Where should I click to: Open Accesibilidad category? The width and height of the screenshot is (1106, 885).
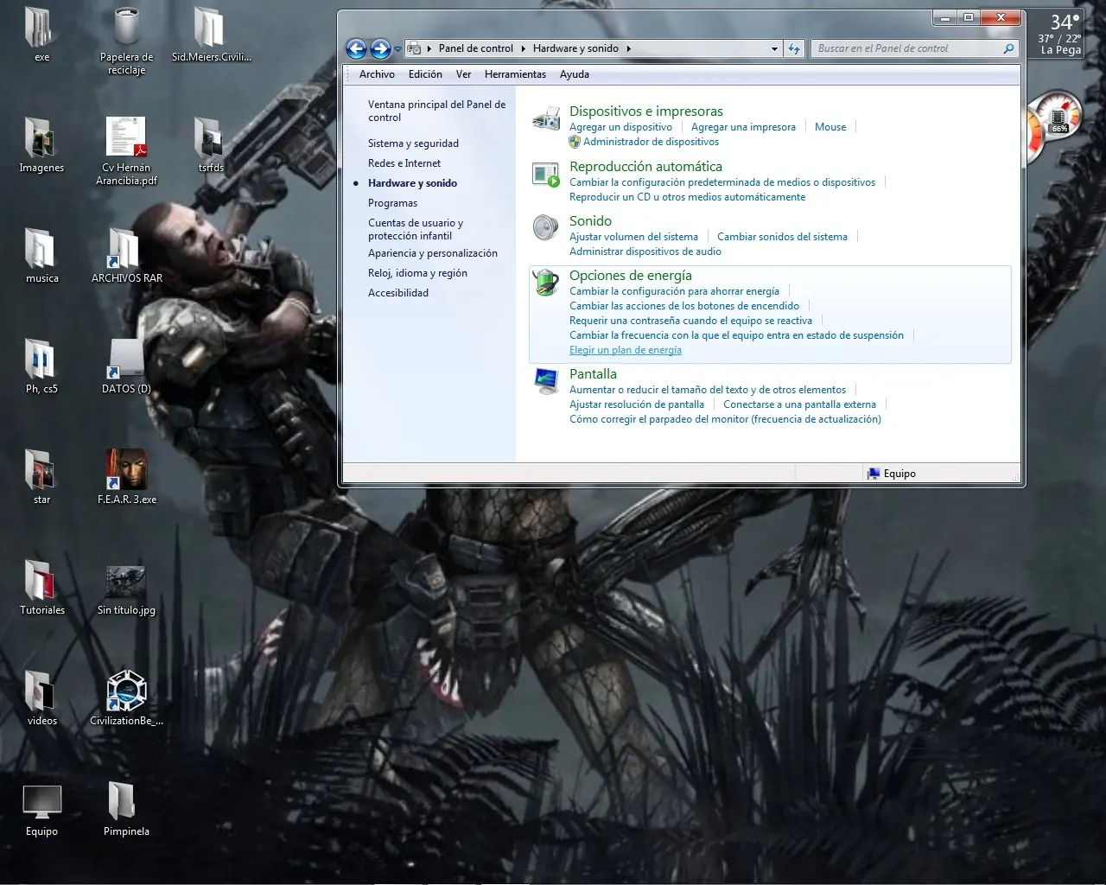(398, 293)
